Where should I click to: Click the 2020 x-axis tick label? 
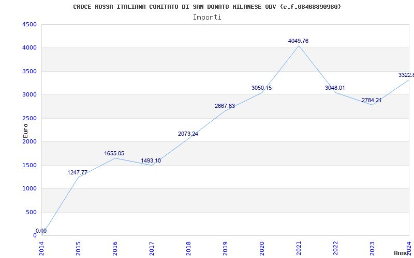262,248
